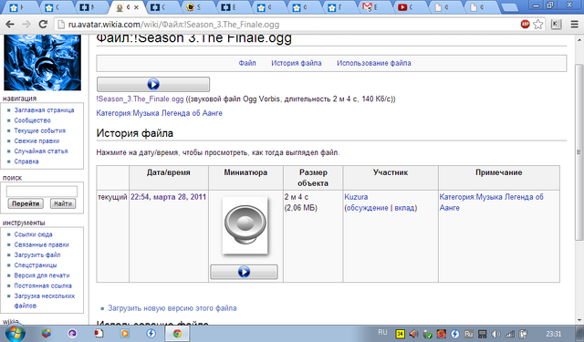The image size is (584, 342).
Task: Switch to the Gmail tab
Action: point(373,7)
